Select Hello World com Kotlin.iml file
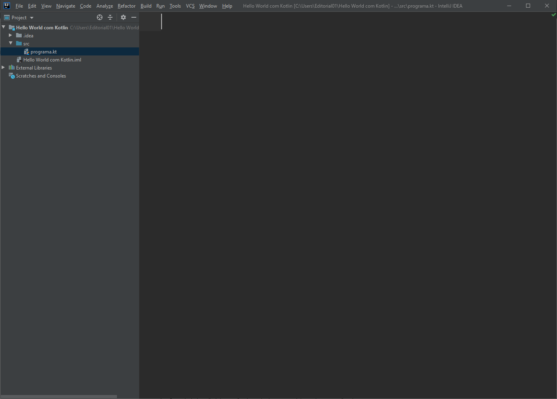 point(52,60)
